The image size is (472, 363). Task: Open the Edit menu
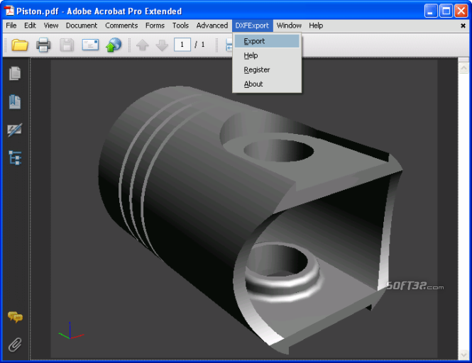click(30, 26)
